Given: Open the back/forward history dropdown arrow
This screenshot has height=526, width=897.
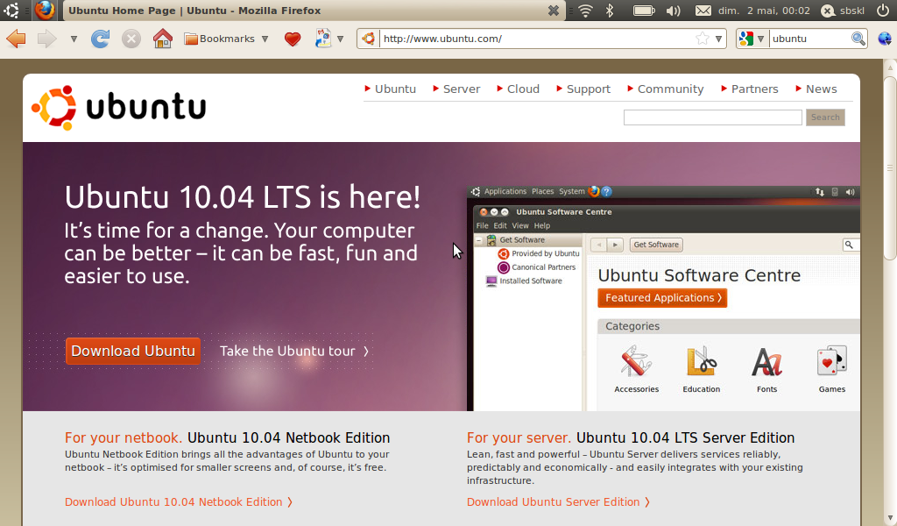Looking at the screenshot, I should 74,39.
